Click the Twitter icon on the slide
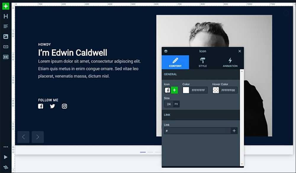296x173 pixels. pyautogui.click(x=52, y=106)
